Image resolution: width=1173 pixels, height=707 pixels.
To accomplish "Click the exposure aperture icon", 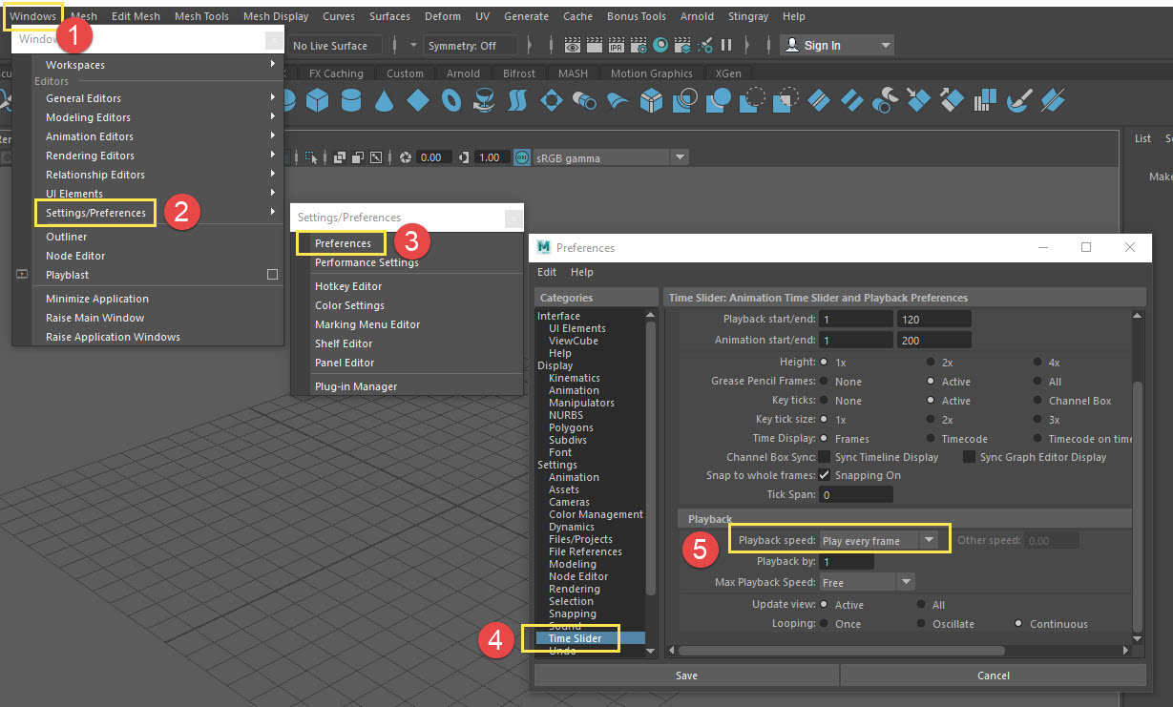I will [406, 157].
